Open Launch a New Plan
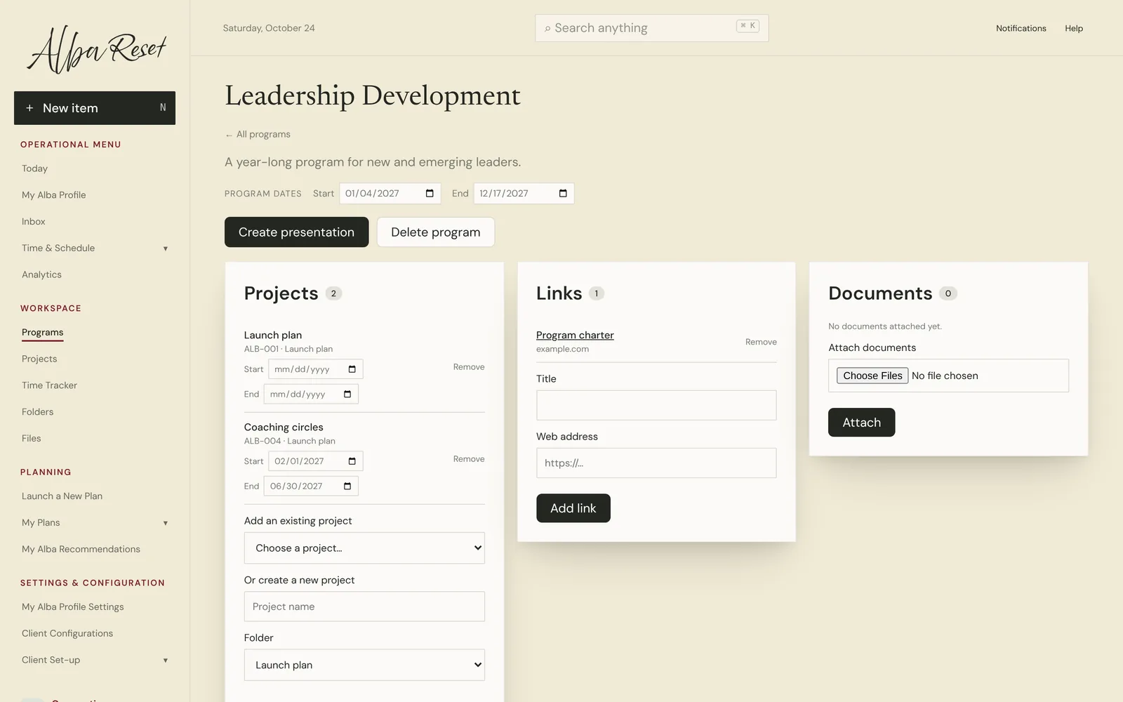The height and width of the screenshot is (702, 1123). point(62,496)
